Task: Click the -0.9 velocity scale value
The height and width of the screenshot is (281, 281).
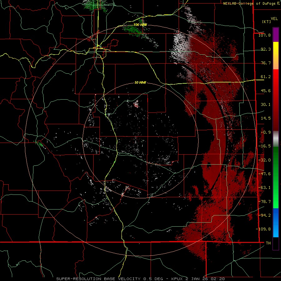Action: 266,132
